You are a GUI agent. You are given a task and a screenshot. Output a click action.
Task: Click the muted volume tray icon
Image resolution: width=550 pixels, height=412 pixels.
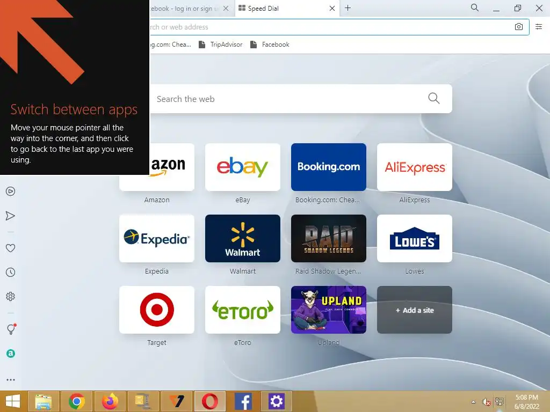coord(486,402)
